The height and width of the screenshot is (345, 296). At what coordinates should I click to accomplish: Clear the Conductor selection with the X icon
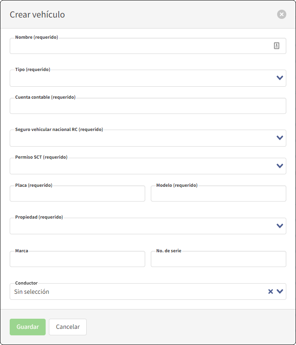coord(271,291)
